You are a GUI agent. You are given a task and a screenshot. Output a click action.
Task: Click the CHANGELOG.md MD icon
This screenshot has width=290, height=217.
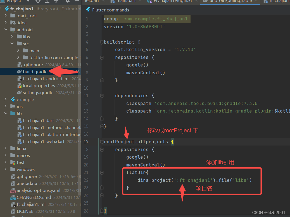point(13,197)
